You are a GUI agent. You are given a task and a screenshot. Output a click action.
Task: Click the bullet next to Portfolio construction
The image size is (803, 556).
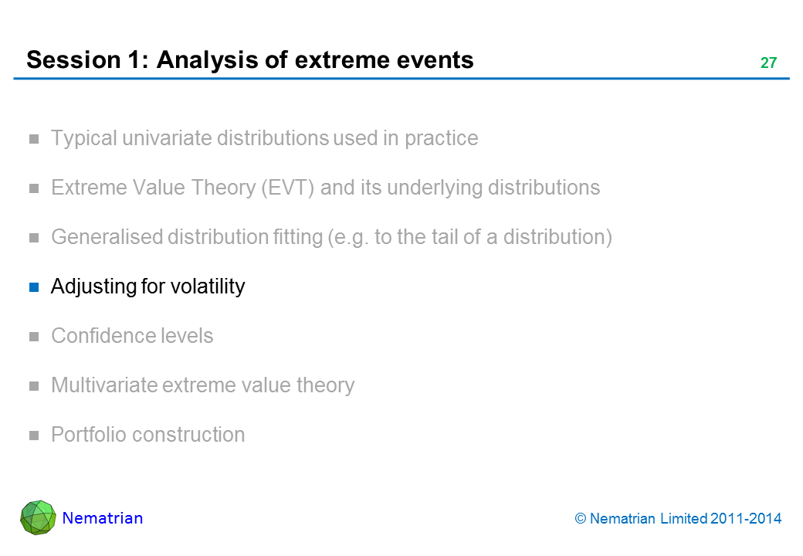(x=34, y=436)
